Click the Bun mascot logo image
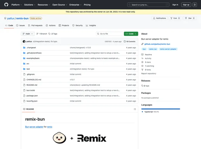The height and width of the screenshot is (149, 201). pyautogui.click(x=60, y=138)
